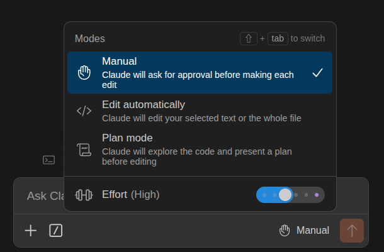Screen dimensions: 384x252
Task: Click the dumbbell Effort icon
Action: coord(84,195)
